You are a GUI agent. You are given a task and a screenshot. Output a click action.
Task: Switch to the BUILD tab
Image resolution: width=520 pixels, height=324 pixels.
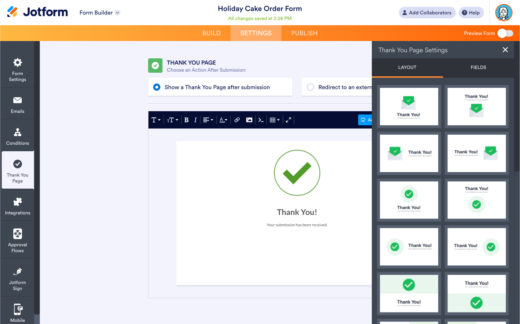coord(211,33)
